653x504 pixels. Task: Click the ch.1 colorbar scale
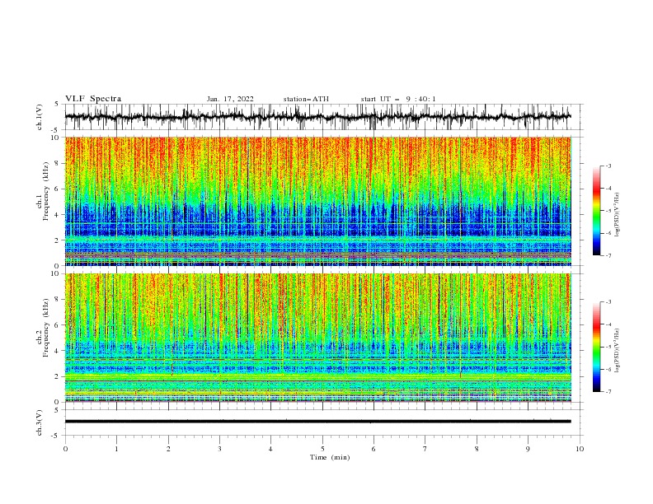click(596, 211)
